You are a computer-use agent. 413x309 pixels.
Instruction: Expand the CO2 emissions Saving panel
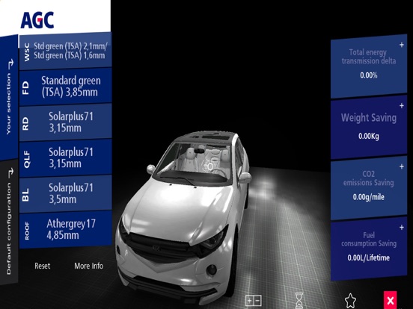402,166
